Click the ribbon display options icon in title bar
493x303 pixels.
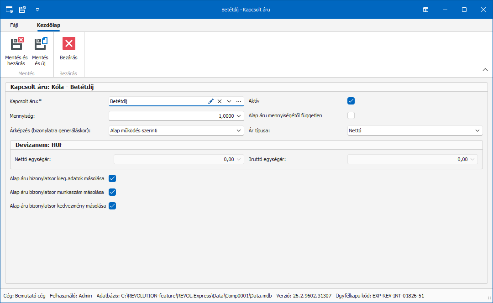tap(425, 10)
